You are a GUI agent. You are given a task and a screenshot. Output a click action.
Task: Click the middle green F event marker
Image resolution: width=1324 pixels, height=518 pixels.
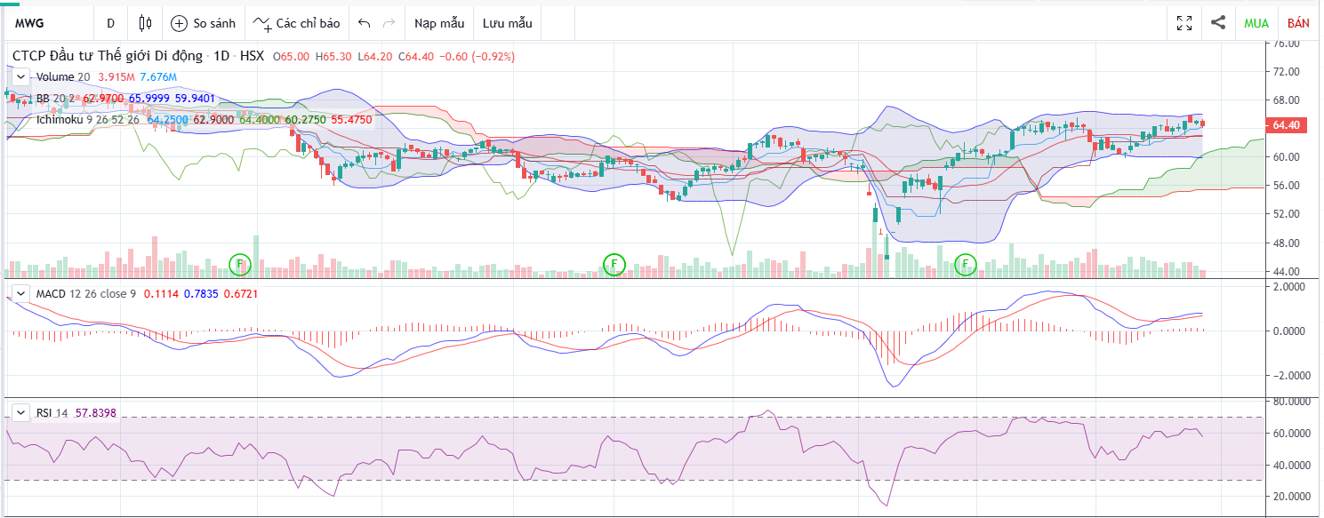tap(614, 264)
